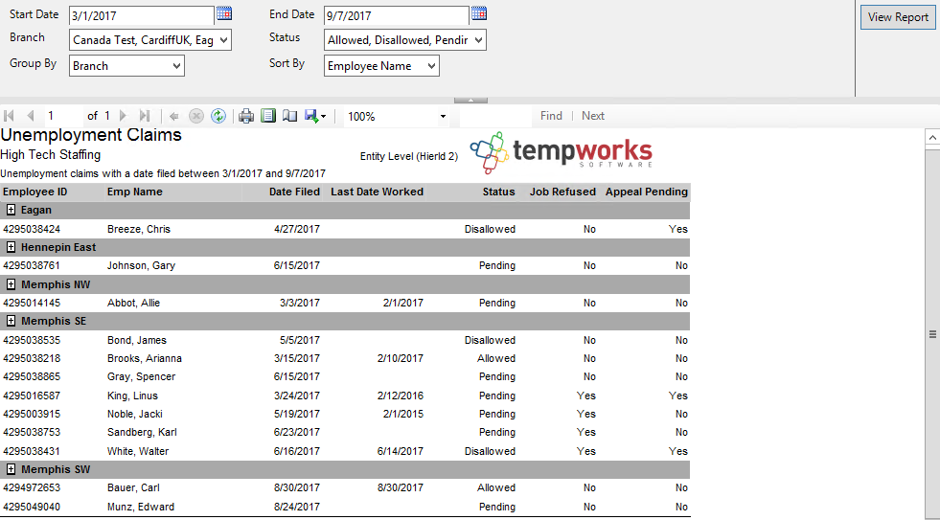Click the High Tech Staffing subtitle
This screenshot has height=520, width=940.
[51, 154]
